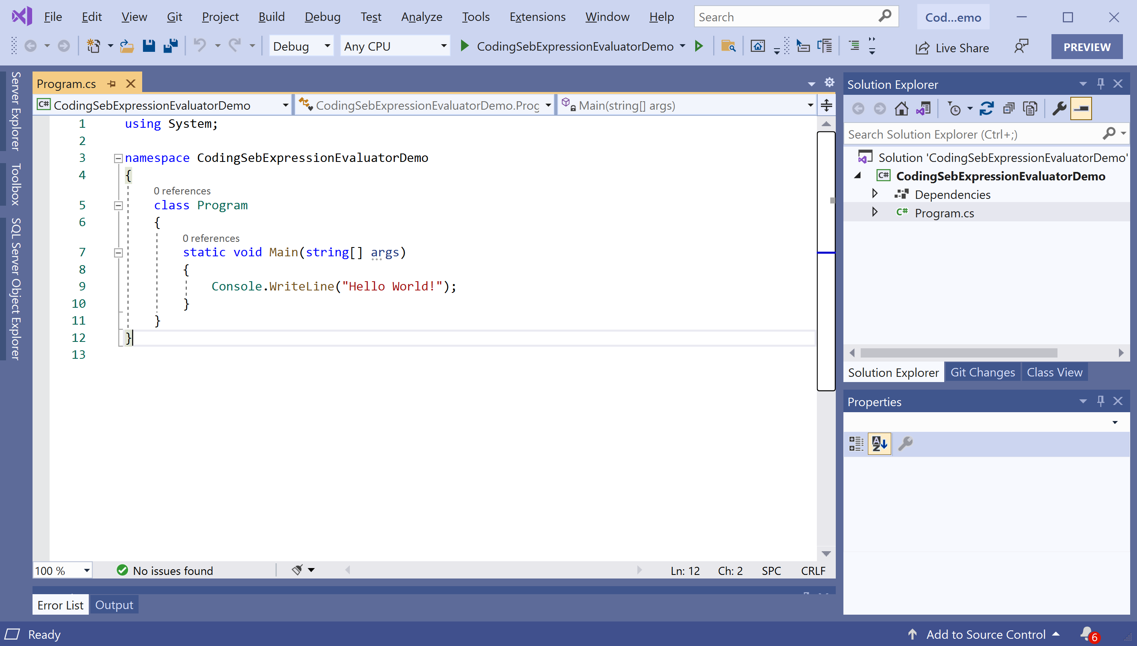Click the notifications bell in status bar
1137x646 pixels.
tap(1086, 634)
